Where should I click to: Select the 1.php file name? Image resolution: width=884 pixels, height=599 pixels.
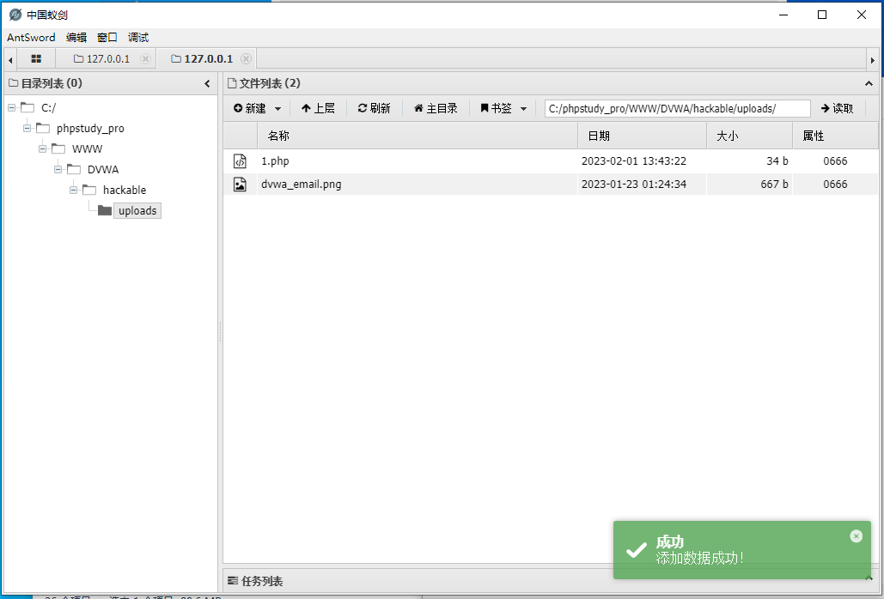275,161
